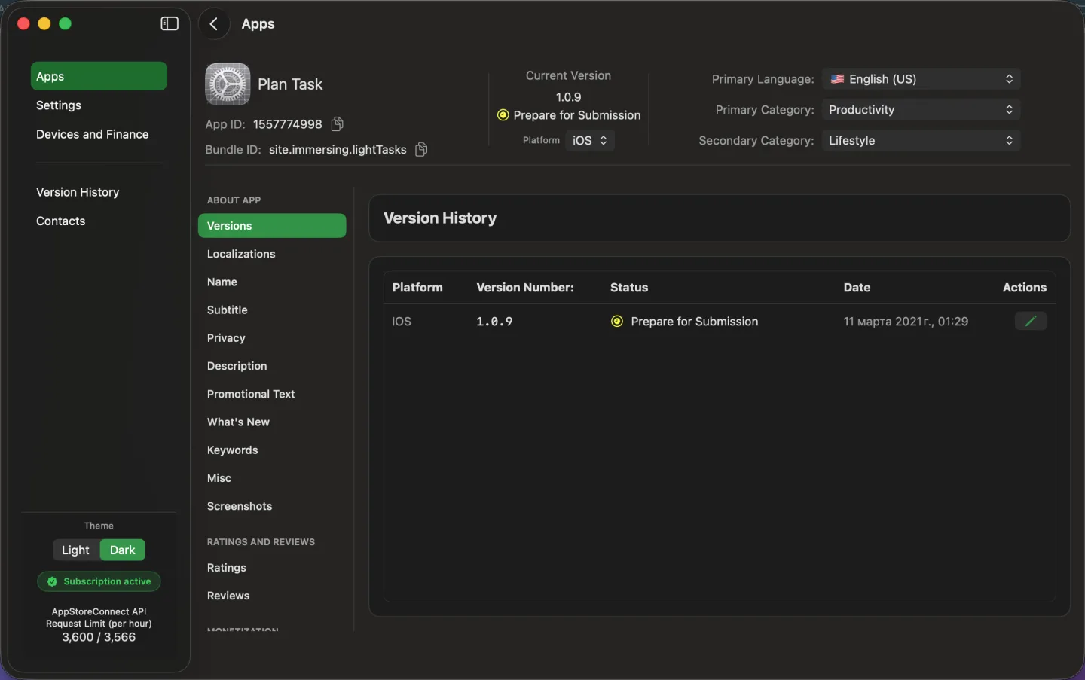Viewport: 1085px width, 680px height.
Task: Select the Versions tab
Action: pos(272,226)
